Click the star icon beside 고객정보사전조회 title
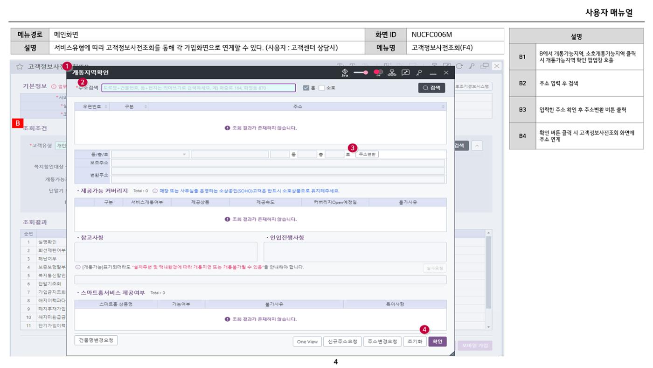This screenshot has height=368, width=653. pos(20,67)
